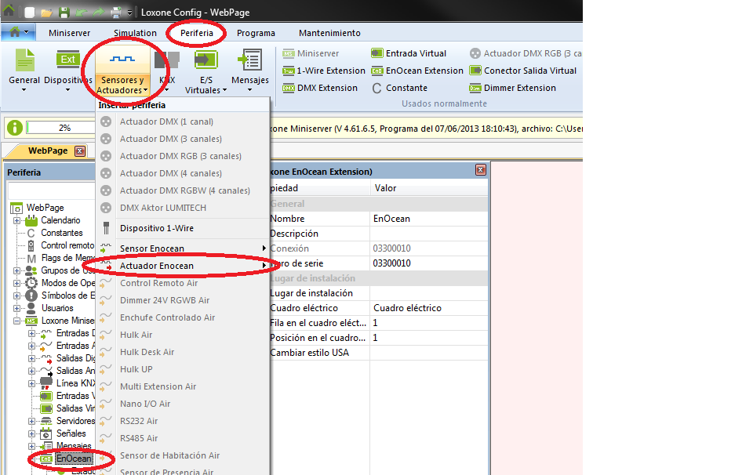The width and height of the screenshot is (753, 475).
Task: Open Sensores y Actuadores dropdown
Action: coord(120,72)
